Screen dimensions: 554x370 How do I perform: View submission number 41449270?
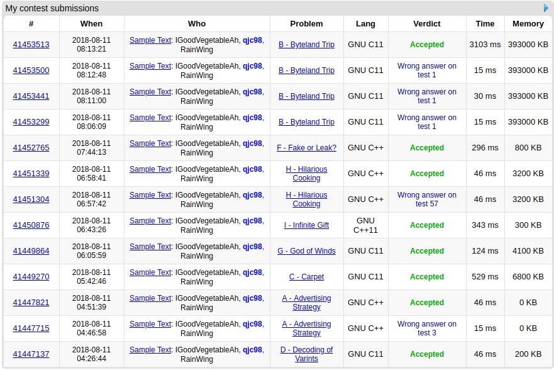[31, 277]
